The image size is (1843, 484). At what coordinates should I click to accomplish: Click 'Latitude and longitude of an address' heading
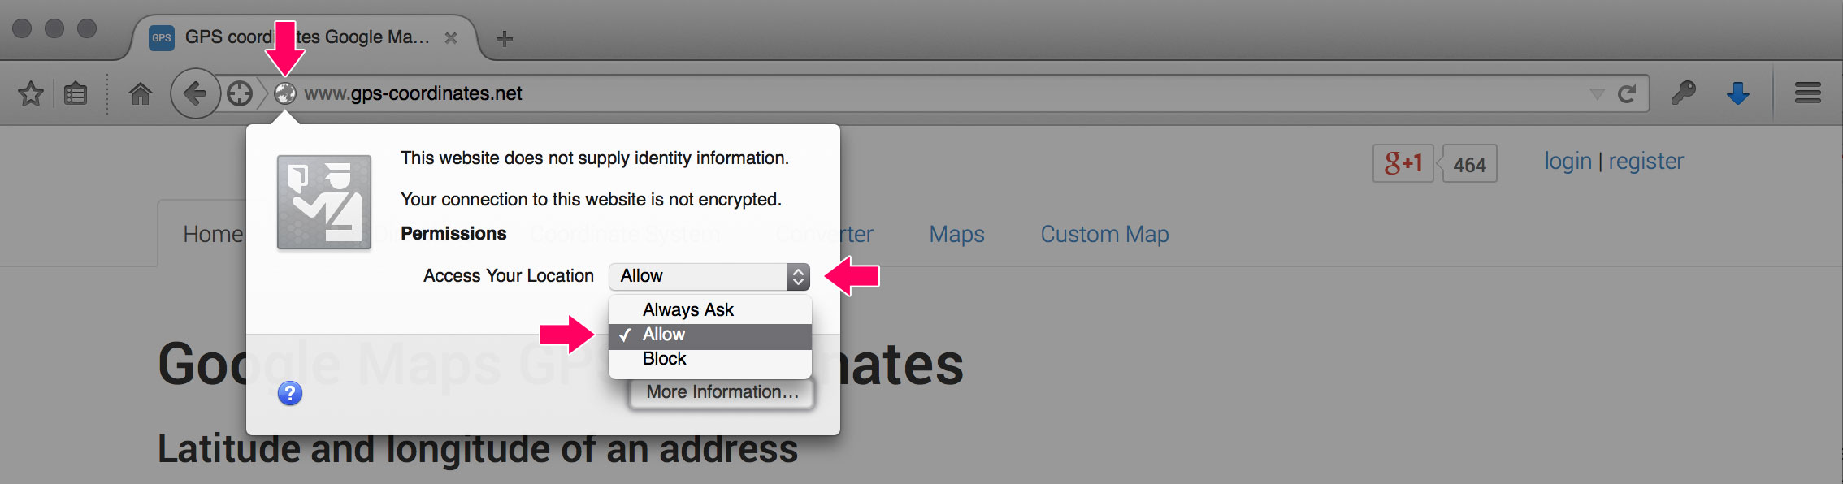478,449
